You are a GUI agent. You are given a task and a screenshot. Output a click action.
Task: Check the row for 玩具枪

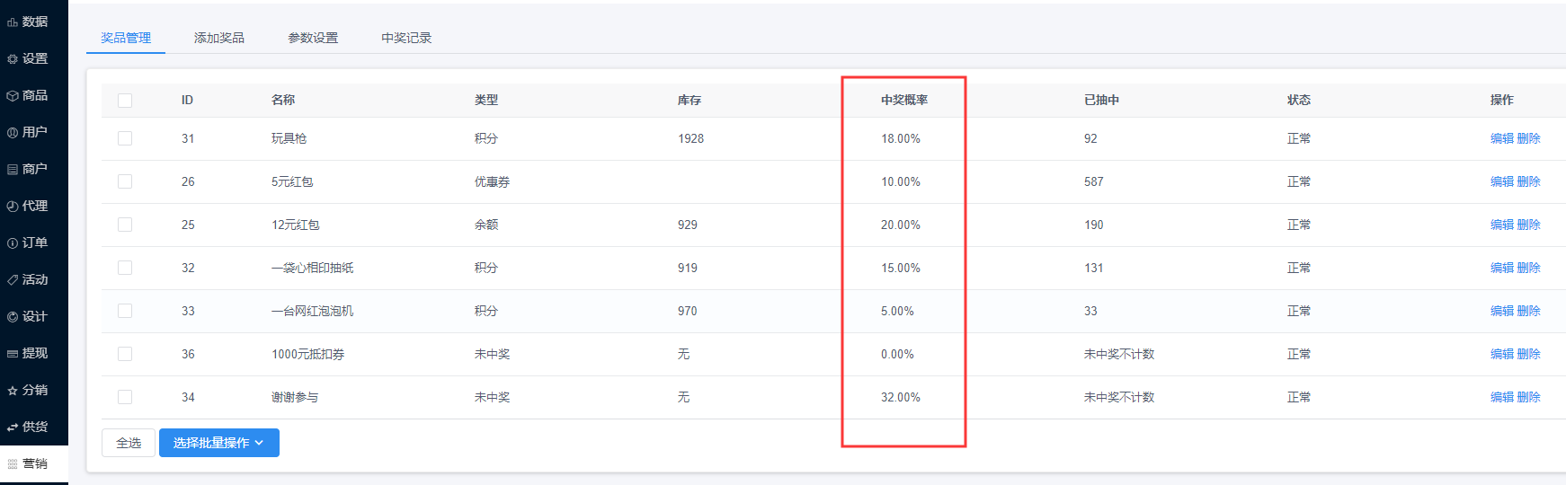tap(125, 138)
